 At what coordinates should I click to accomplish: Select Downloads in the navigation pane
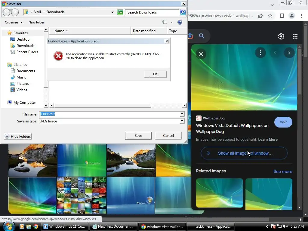pyautogui.click(x=25, y=46)
